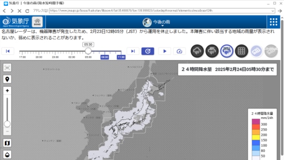The image size is (284, 160).
Task: Open the map type selector icon
Action: point(7,143)
